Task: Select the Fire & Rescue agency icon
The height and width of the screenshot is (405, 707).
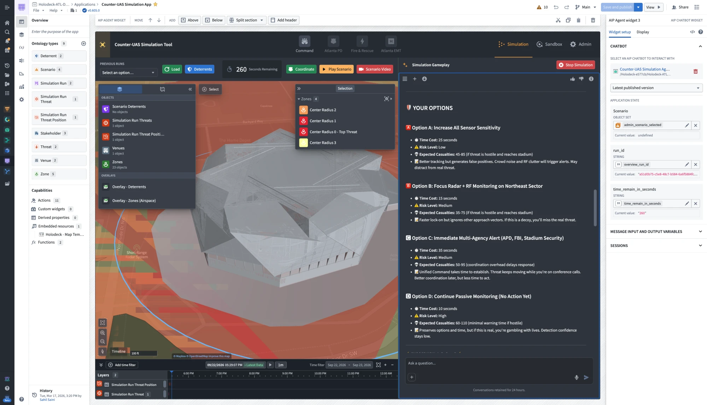Action: click(362, 41)
